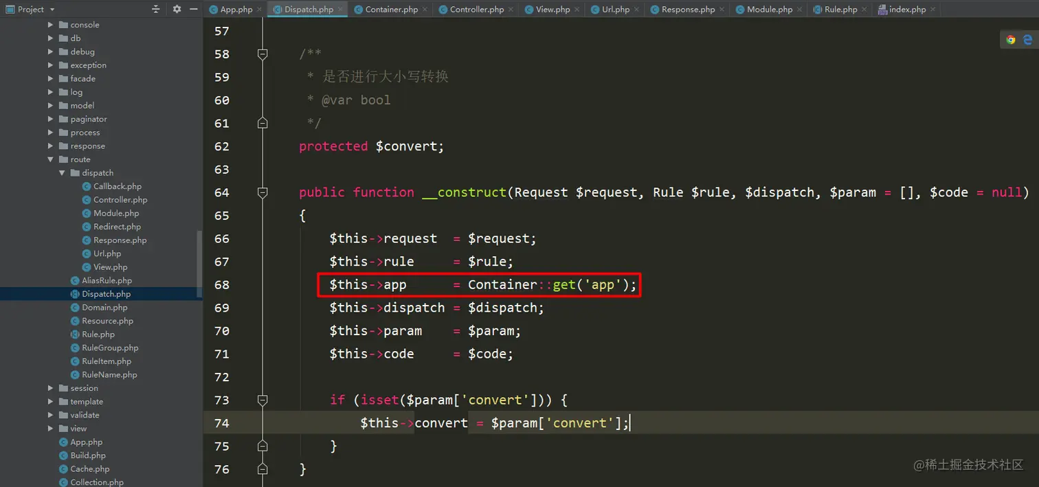The width and height of the screenshot is (1039, 487).
Task: Click the Project panel vertical scrollbar
Action: 200,264
